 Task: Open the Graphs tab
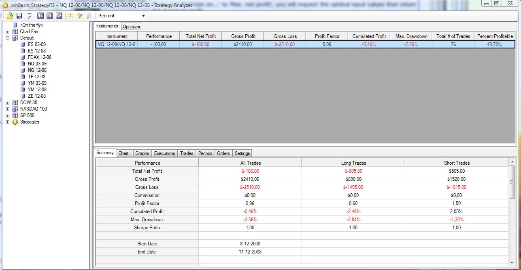pyautogui.click(x=142, y=153)
